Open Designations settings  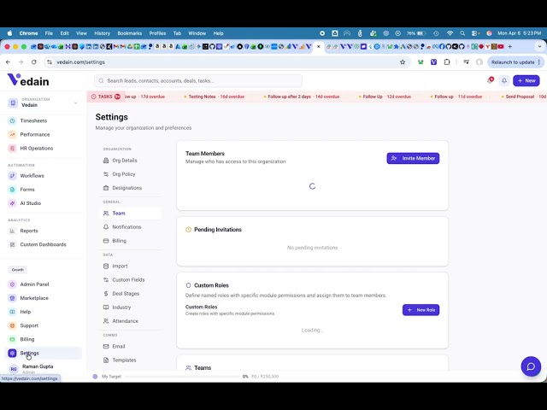click(x=127, y=188)
